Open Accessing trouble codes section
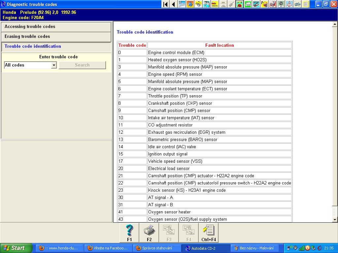The height and width of the screenshot is (253, 338). pyautogui.click(x=56, y=27)
